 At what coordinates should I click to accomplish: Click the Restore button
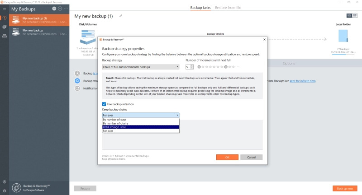(85, 188)
